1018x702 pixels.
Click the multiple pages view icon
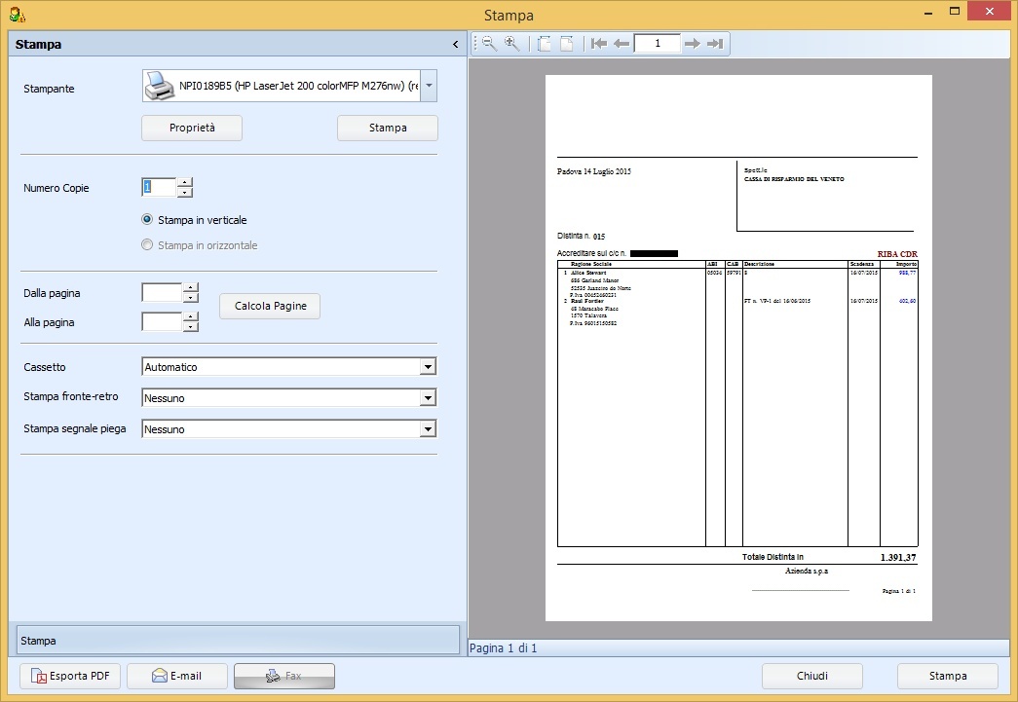coord(545,44)
